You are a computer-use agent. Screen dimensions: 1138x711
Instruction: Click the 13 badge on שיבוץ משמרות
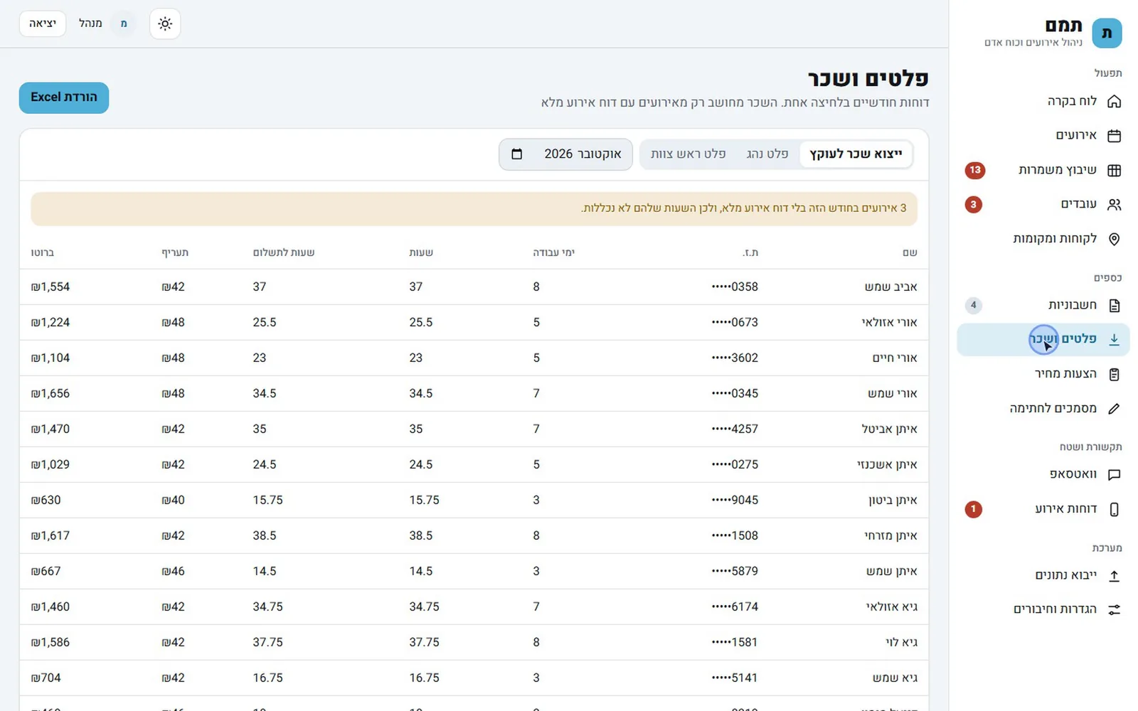pos(974,170)
